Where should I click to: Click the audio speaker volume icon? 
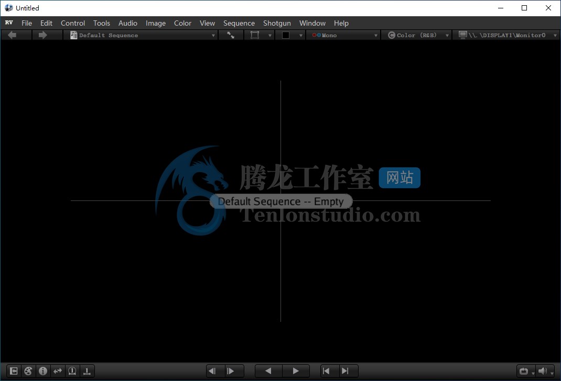(543, 371)
